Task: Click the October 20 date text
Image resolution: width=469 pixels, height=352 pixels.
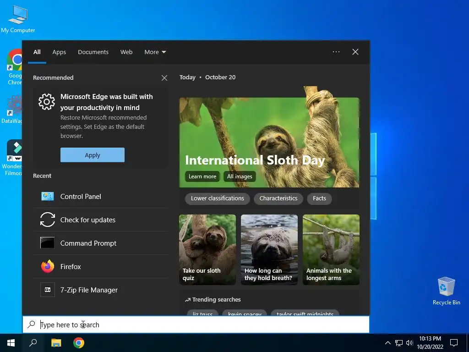Action: pyautogui.click(x=220, y=77)
